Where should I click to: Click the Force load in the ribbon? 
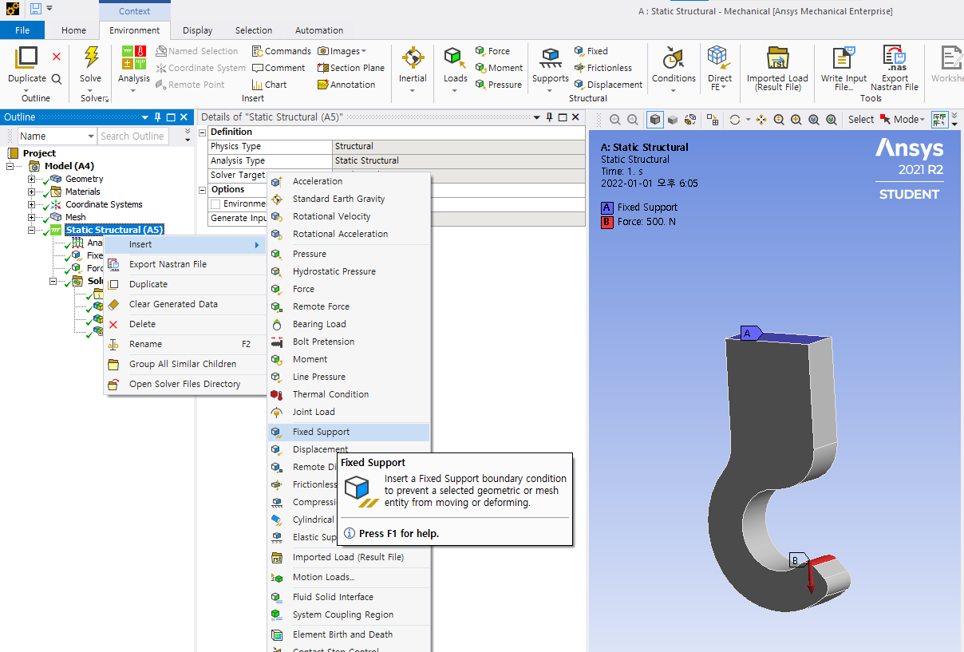coord(492,51)
